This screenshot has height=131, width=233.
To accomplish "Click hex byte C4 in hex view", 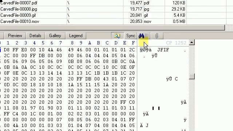I will click(15, 114).
